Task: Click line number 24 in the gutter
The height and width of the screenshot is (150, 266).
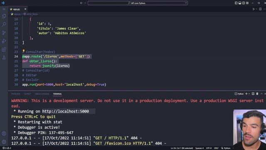Action: click(x=16, y=57)
